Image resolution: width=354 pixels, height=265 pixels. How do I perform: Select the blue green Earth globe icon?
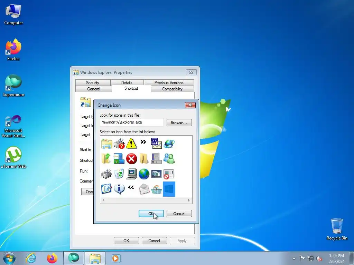click(x=144, y=174)
